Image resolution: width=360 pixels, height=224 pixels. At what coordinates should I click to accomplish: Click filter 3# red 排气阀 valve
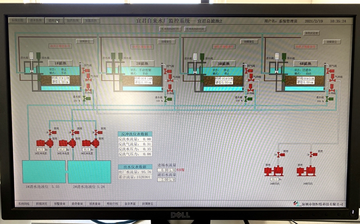click(249, 71)
